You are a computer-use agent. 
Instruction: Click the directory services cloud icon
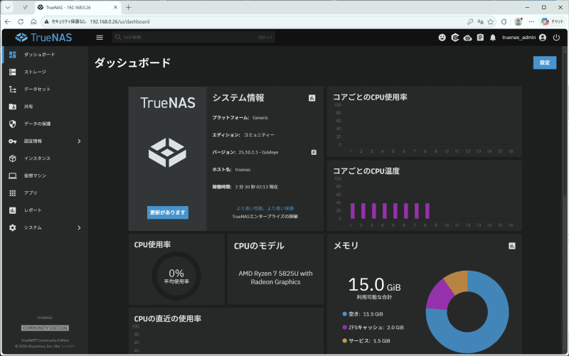point(468,38)
